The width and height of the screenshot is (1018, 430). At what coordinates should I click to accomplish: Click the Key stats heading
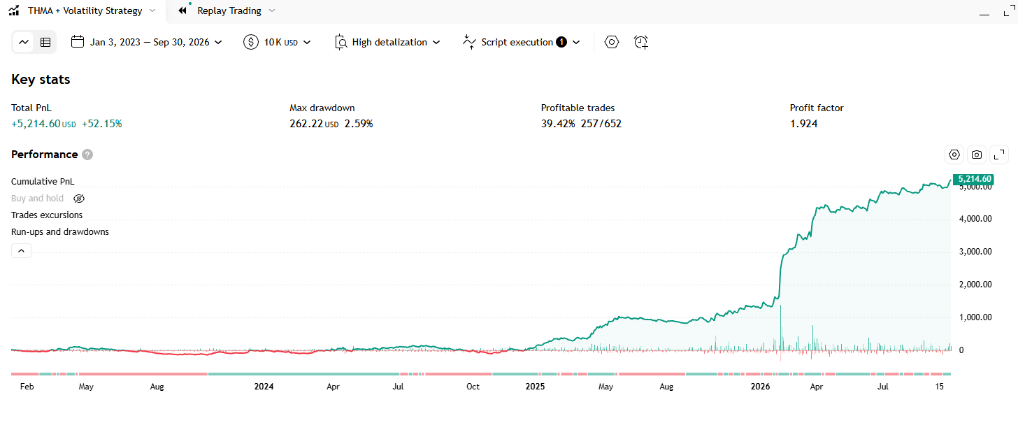point(41,80)
